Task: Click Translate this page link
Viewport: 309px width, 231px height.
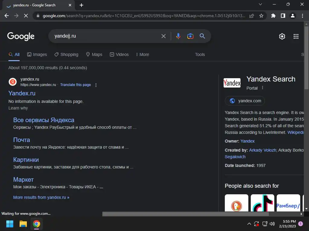Action: (x=75, y=85)
